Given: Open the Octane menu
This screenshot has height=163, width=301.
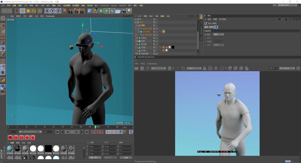Looking at the screenshot, I should tap(114, 5).
